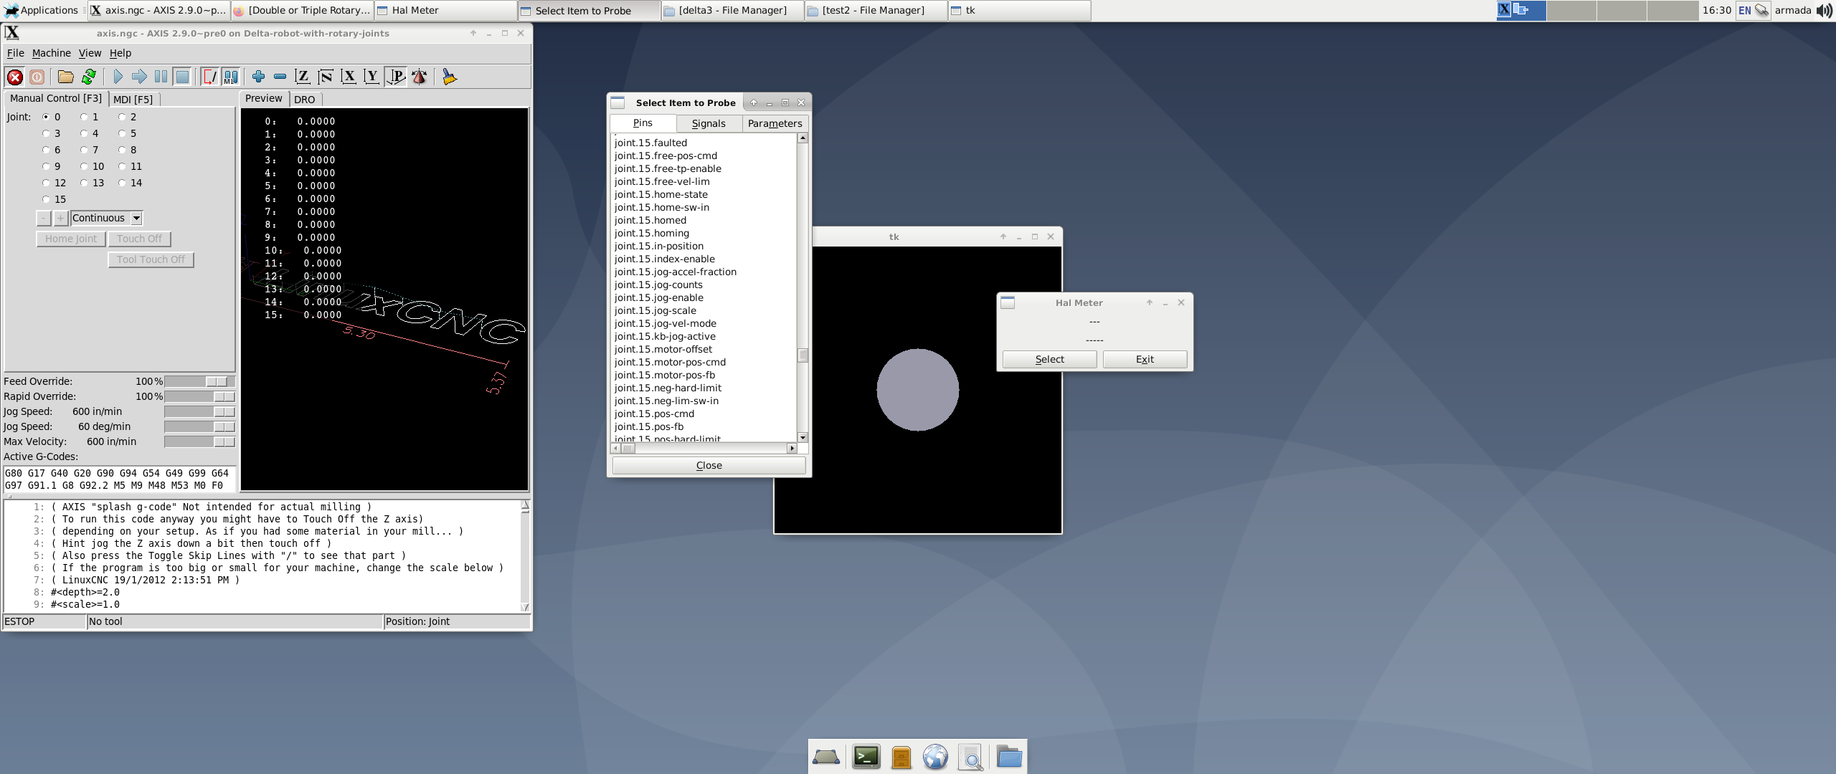Click the Touch Off button
This screenshot has height=774, width=1836.
tap(139, 239)
